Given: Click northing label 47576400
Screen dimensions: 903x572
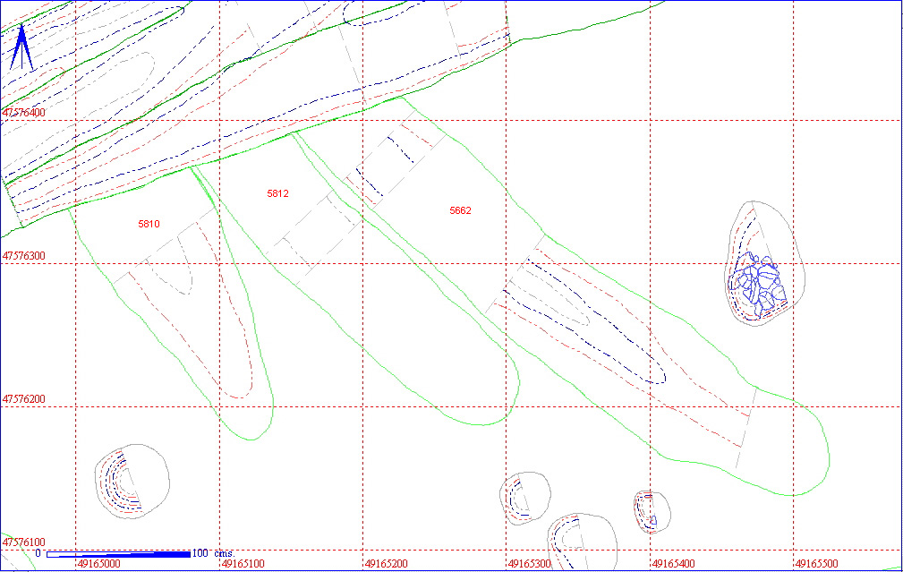Looking at the screenshot, I should tap(24, 112).
